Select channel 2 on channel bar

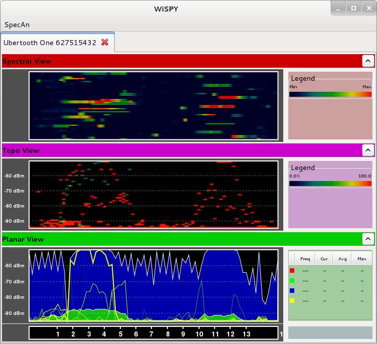73,334
